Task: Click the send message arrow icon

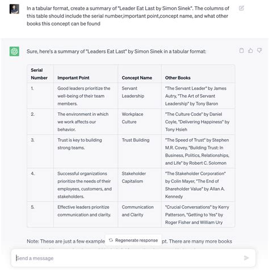Action: coord(246,258)
